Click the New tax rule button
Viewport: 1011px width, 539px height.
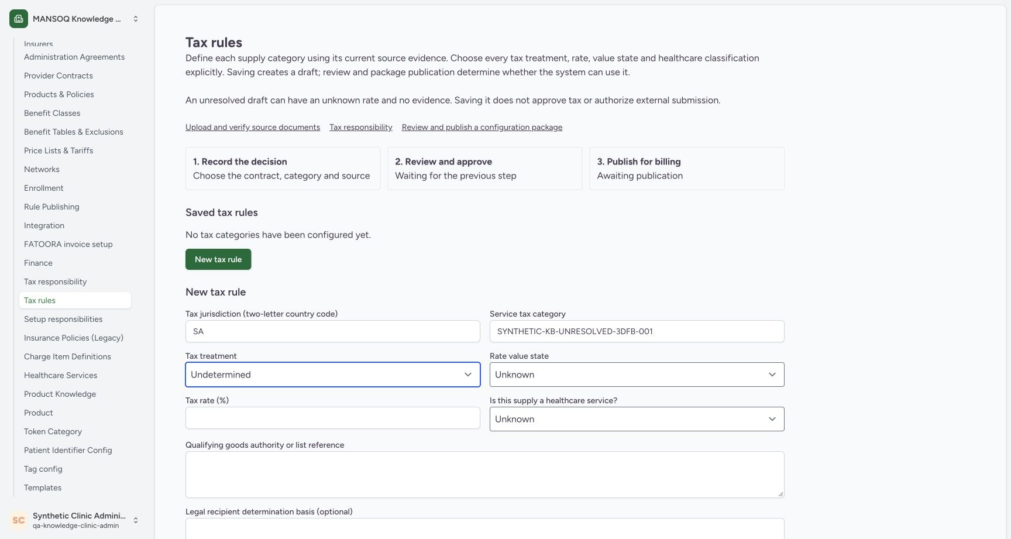coord(218,259)
